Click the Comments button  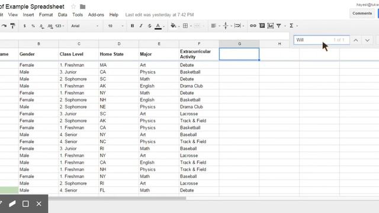(362, 13)
